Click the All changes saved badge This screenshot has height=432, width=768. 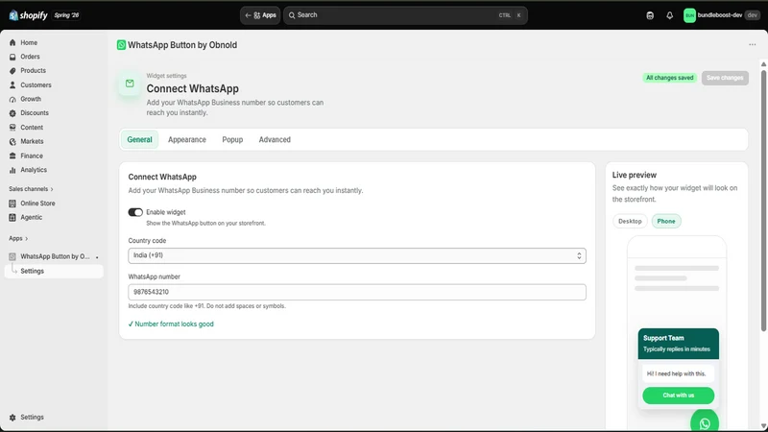tap(669, 78)
